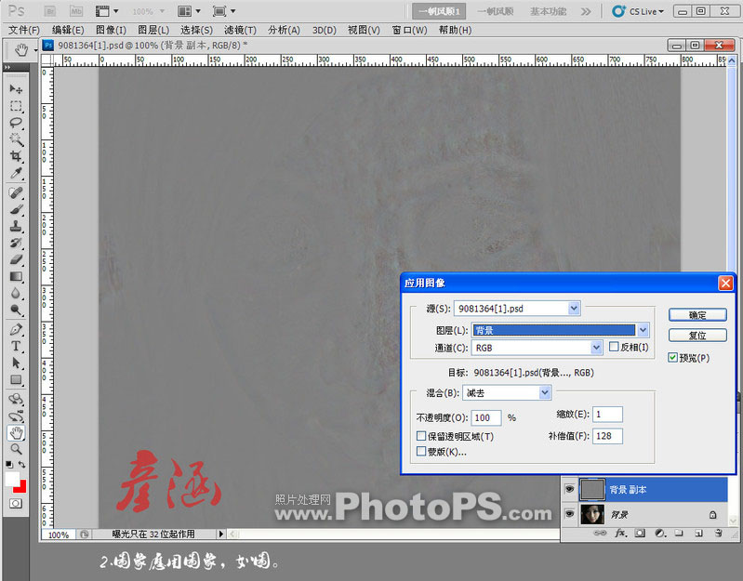Open the Arrange Documents dropdown
This screenshot has width=743, height=581.
[x=189, y=11]
